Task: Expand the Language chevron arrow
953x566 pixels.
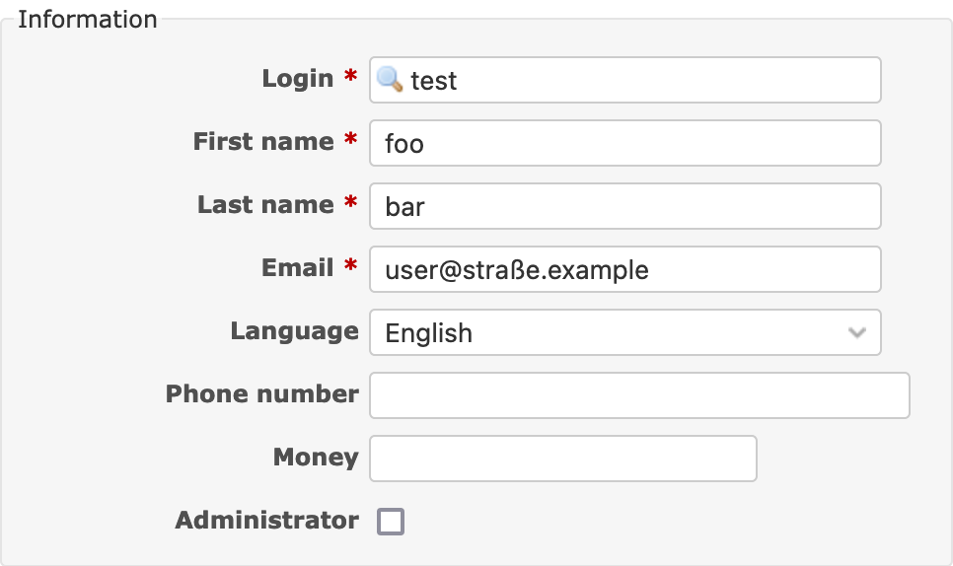Action: coord(857,332)
